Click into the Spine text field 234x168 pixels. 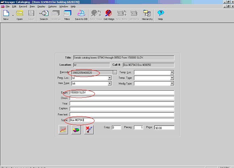[122, 120]
